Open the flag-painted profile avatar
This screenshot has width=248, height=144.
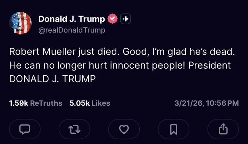20,23
